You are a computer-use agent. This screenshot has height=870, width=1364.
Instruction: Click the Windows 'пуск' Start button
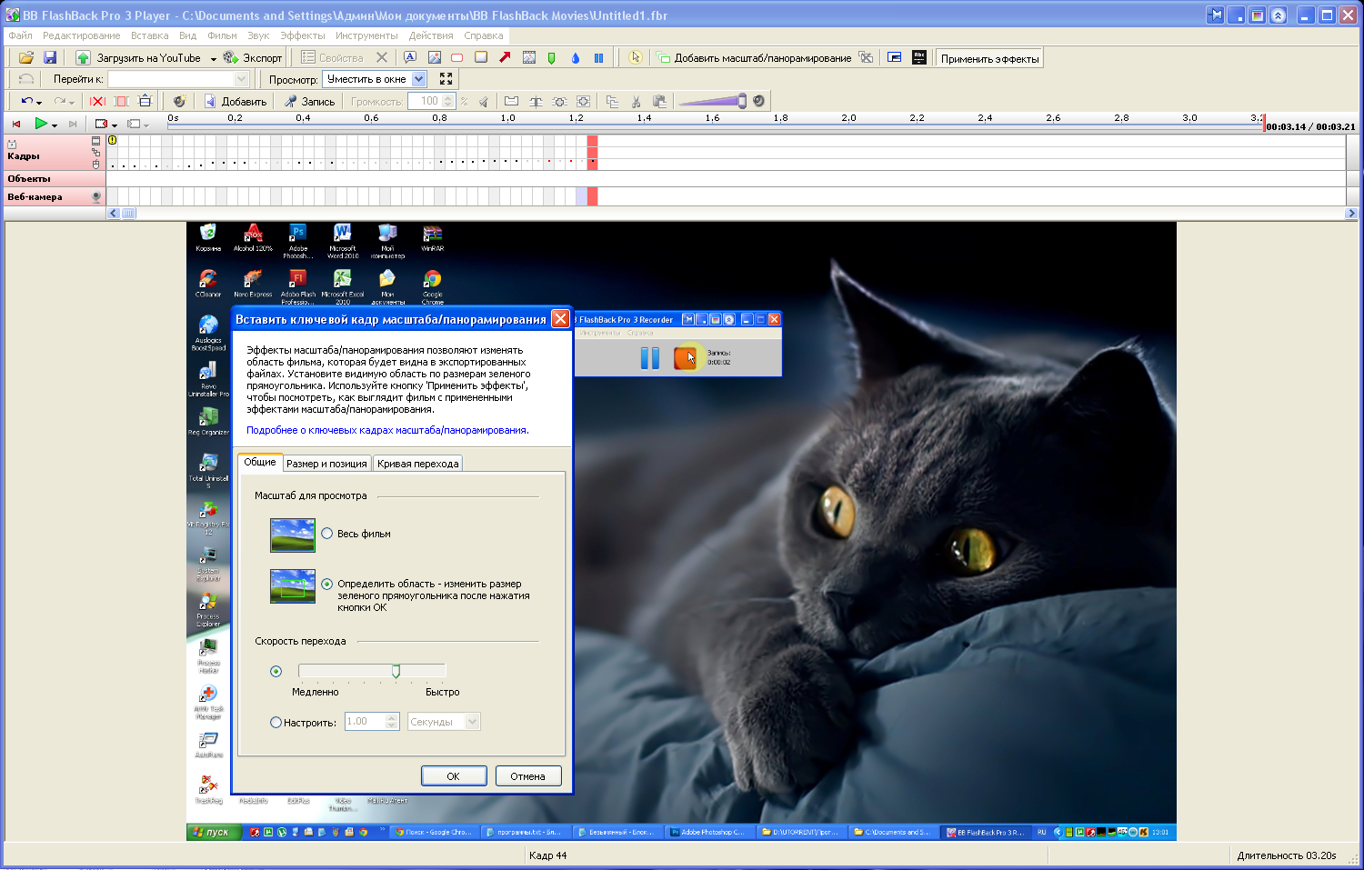(213, 832)
